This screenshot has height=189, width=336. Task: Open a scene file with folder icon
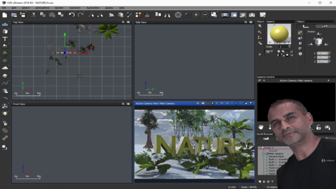pyautogui.click(x=14, y=15)
